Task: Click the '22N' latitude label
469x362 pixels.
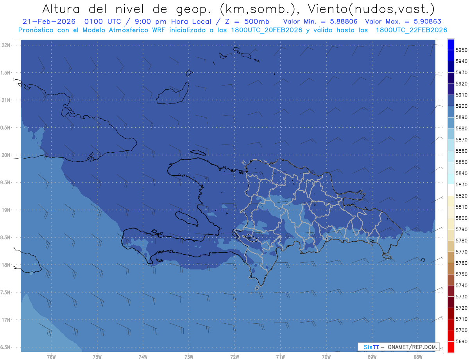Action: click(x=6, y=45)
